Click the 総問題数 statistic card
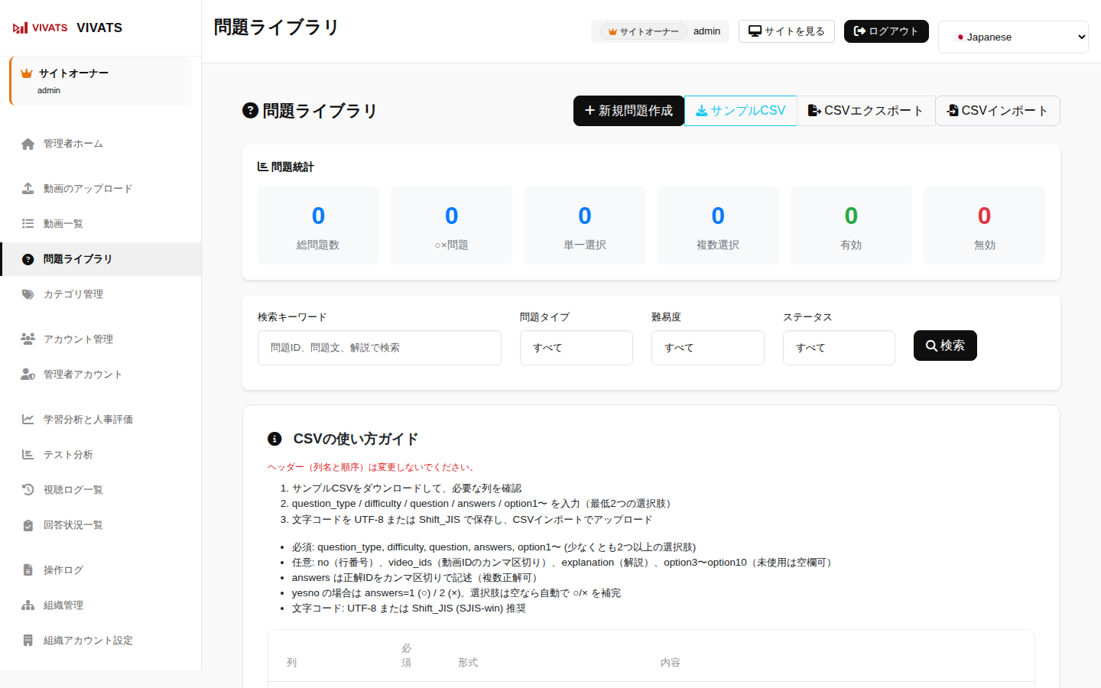The height and width of the screenshot is (688, 1101). (318, 225)
